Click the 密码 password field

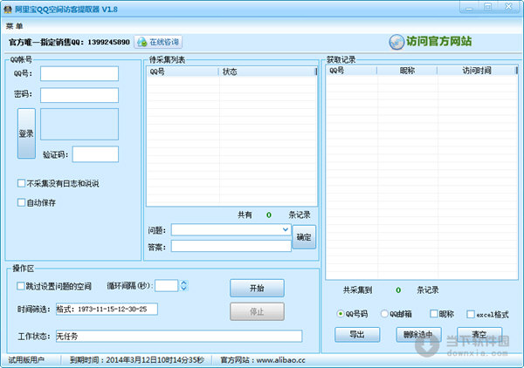(x=79, y=95)
